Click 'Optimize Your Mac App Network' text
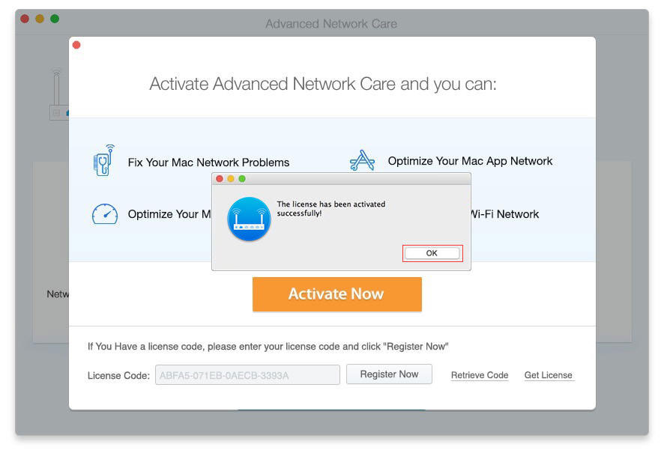 [x=470, y=161]
